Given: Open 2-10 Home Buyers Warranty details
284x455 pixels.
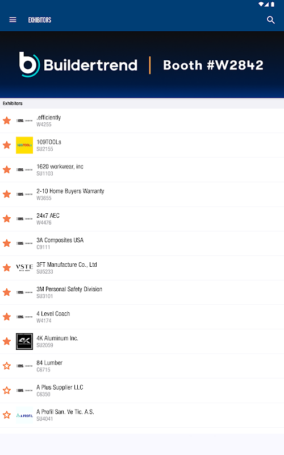Looking at the screenshot, I should click(142, 195).
